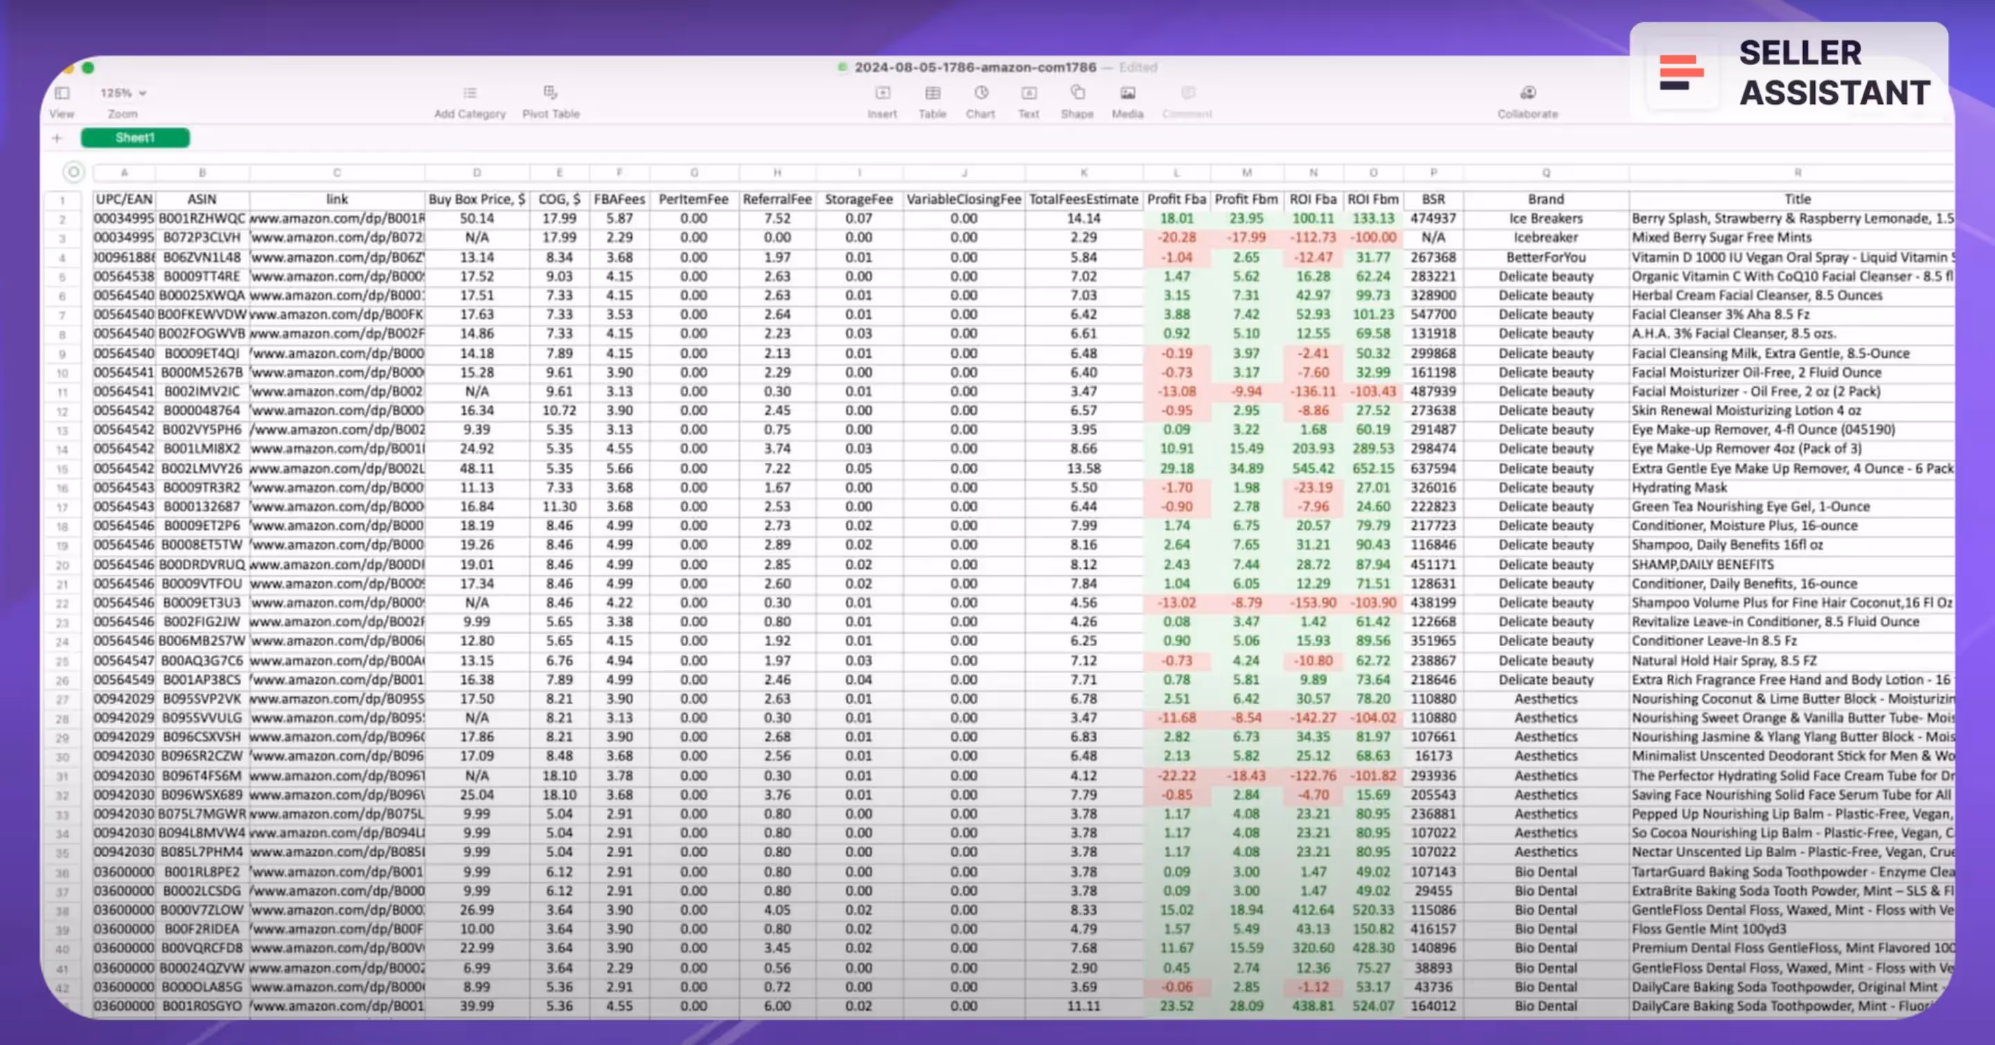Click the Pivot Table toolbar icon
This screenshot has height=1045, width=1995.
coord(550,93)
